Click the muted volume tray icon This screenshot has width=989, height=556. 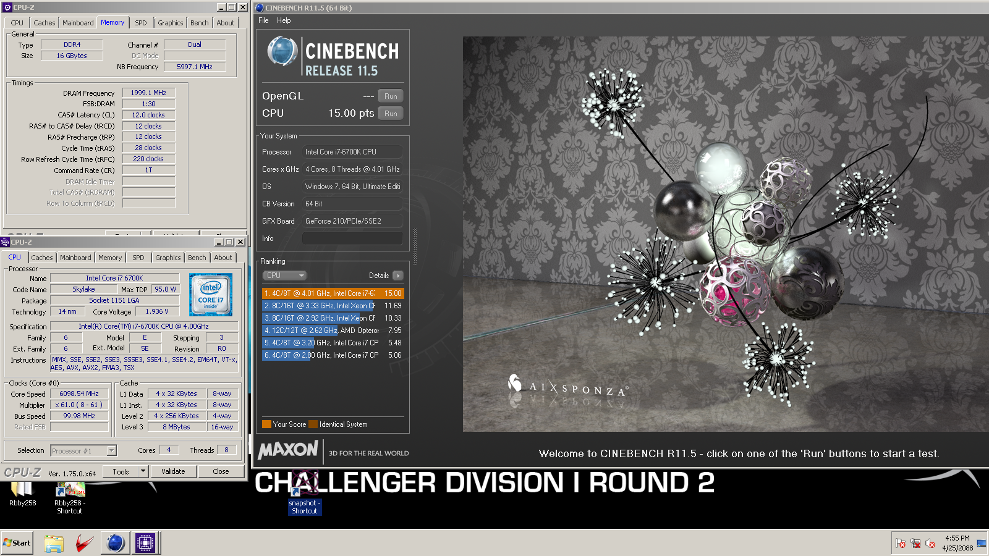pos(930,544)
